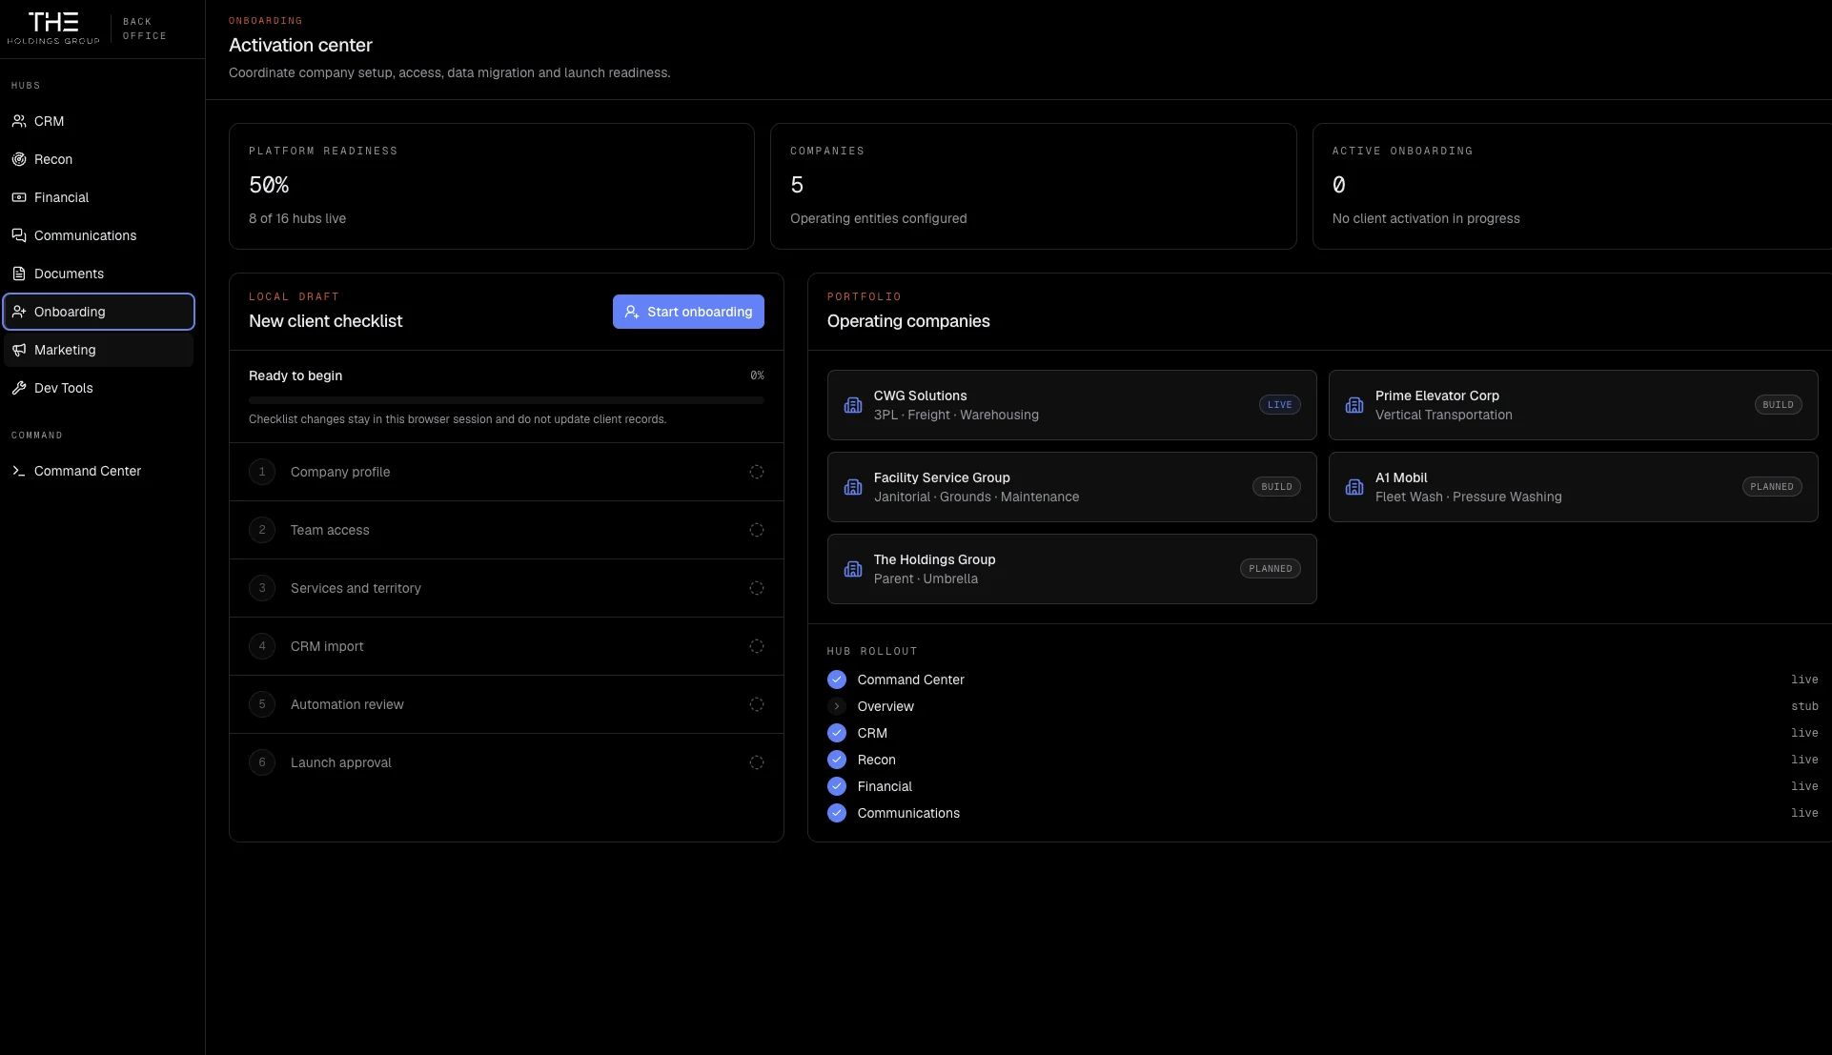Open Command Center from sidebar
This screenshot has height=1055, width=1832.
click(99, 471)
